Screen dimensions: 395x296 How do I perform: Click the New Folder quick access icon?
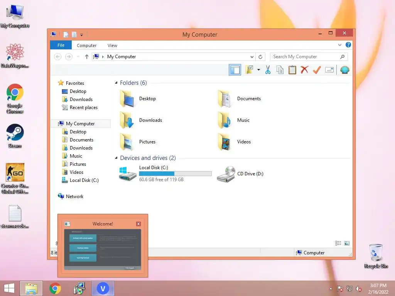point(74,34)
